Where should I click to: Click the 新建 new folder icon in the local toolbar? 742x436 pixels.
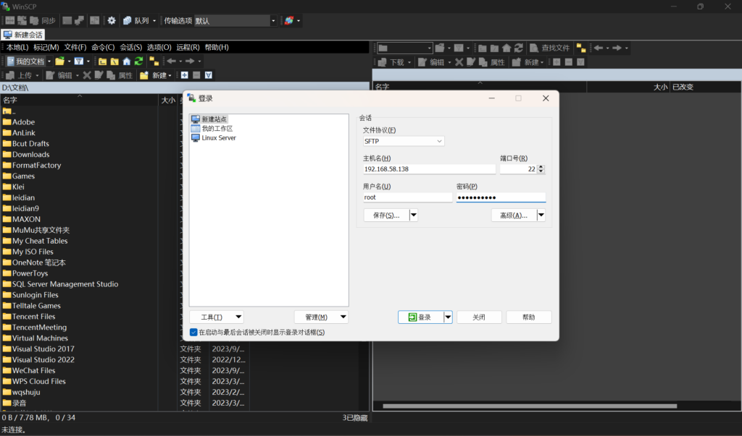tap(144, 75)
